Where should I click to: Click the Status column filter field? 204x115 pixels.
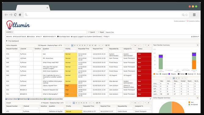144,51
